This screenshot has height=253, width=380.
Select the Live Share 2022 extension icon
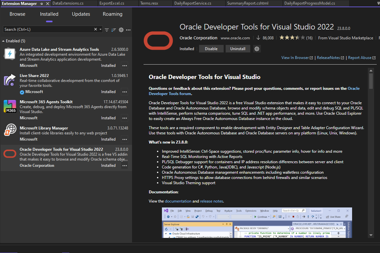click(10, 80)
